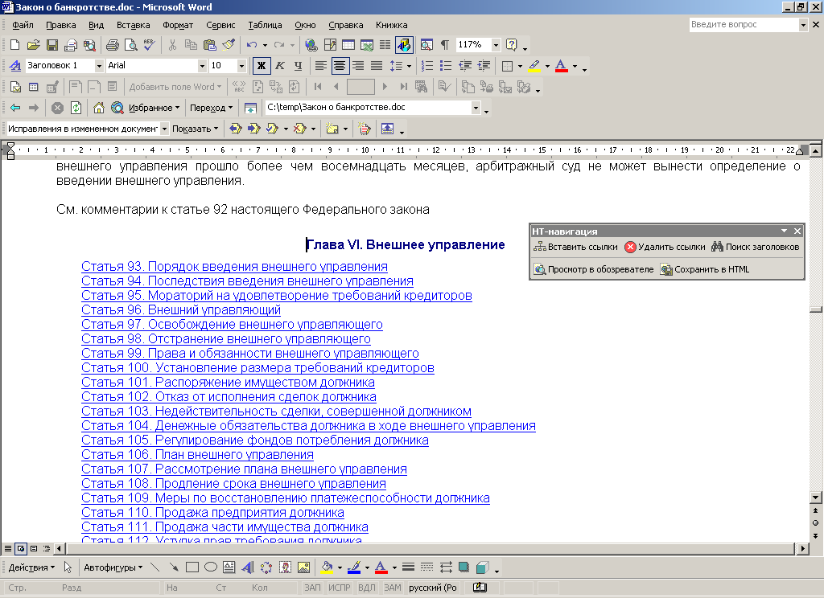Click the fill color bucket in drawing toolbar
Image resolution: width=824 pixels, height=598 pixels.
tap(327, 567)
